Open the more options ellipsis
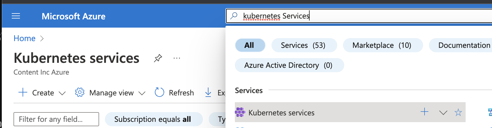Screen dimensions: 492x128 (177, 58)
